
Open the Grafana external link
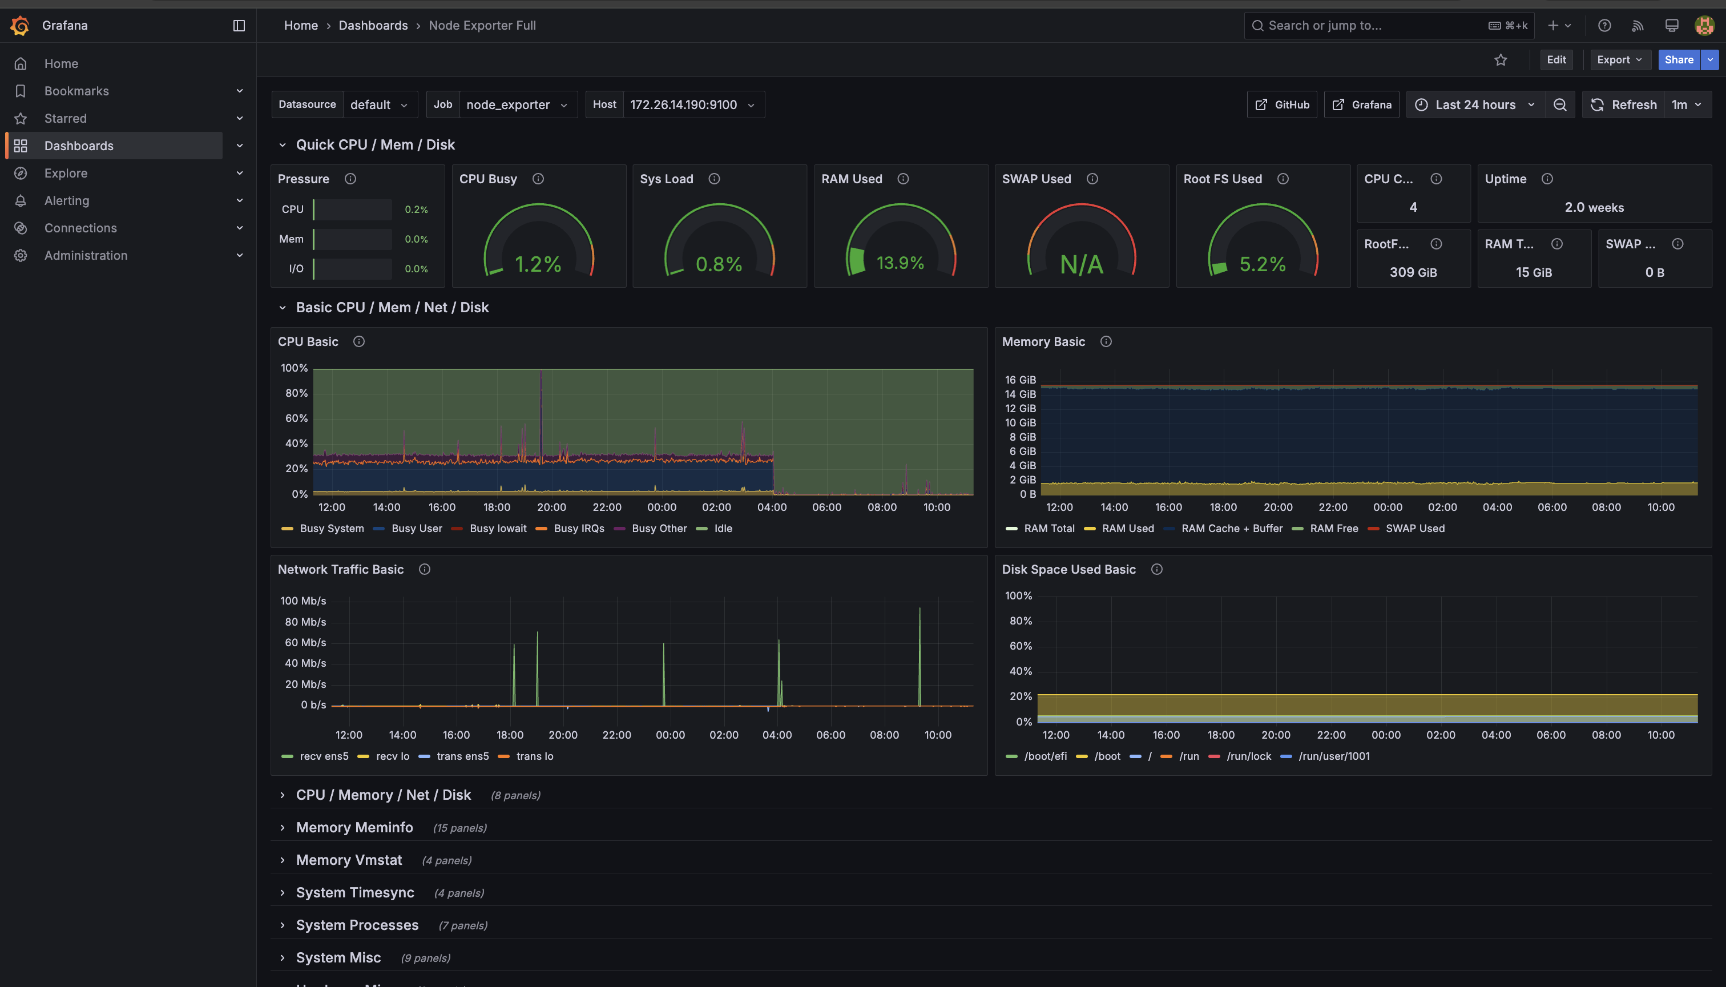click(1361, 104)
